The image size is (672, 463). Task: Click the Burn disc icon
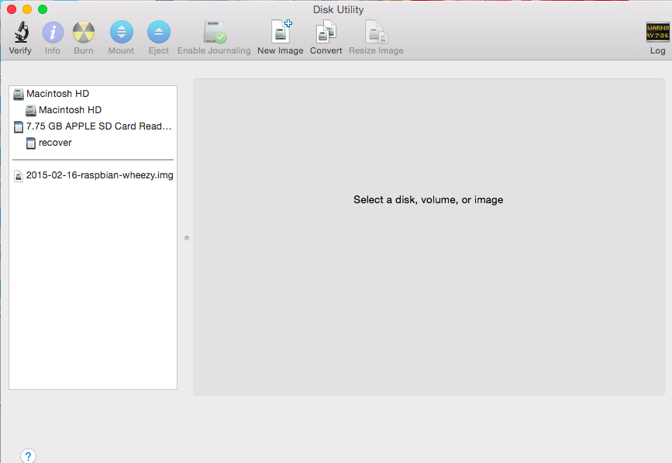(x=83, y=33)
